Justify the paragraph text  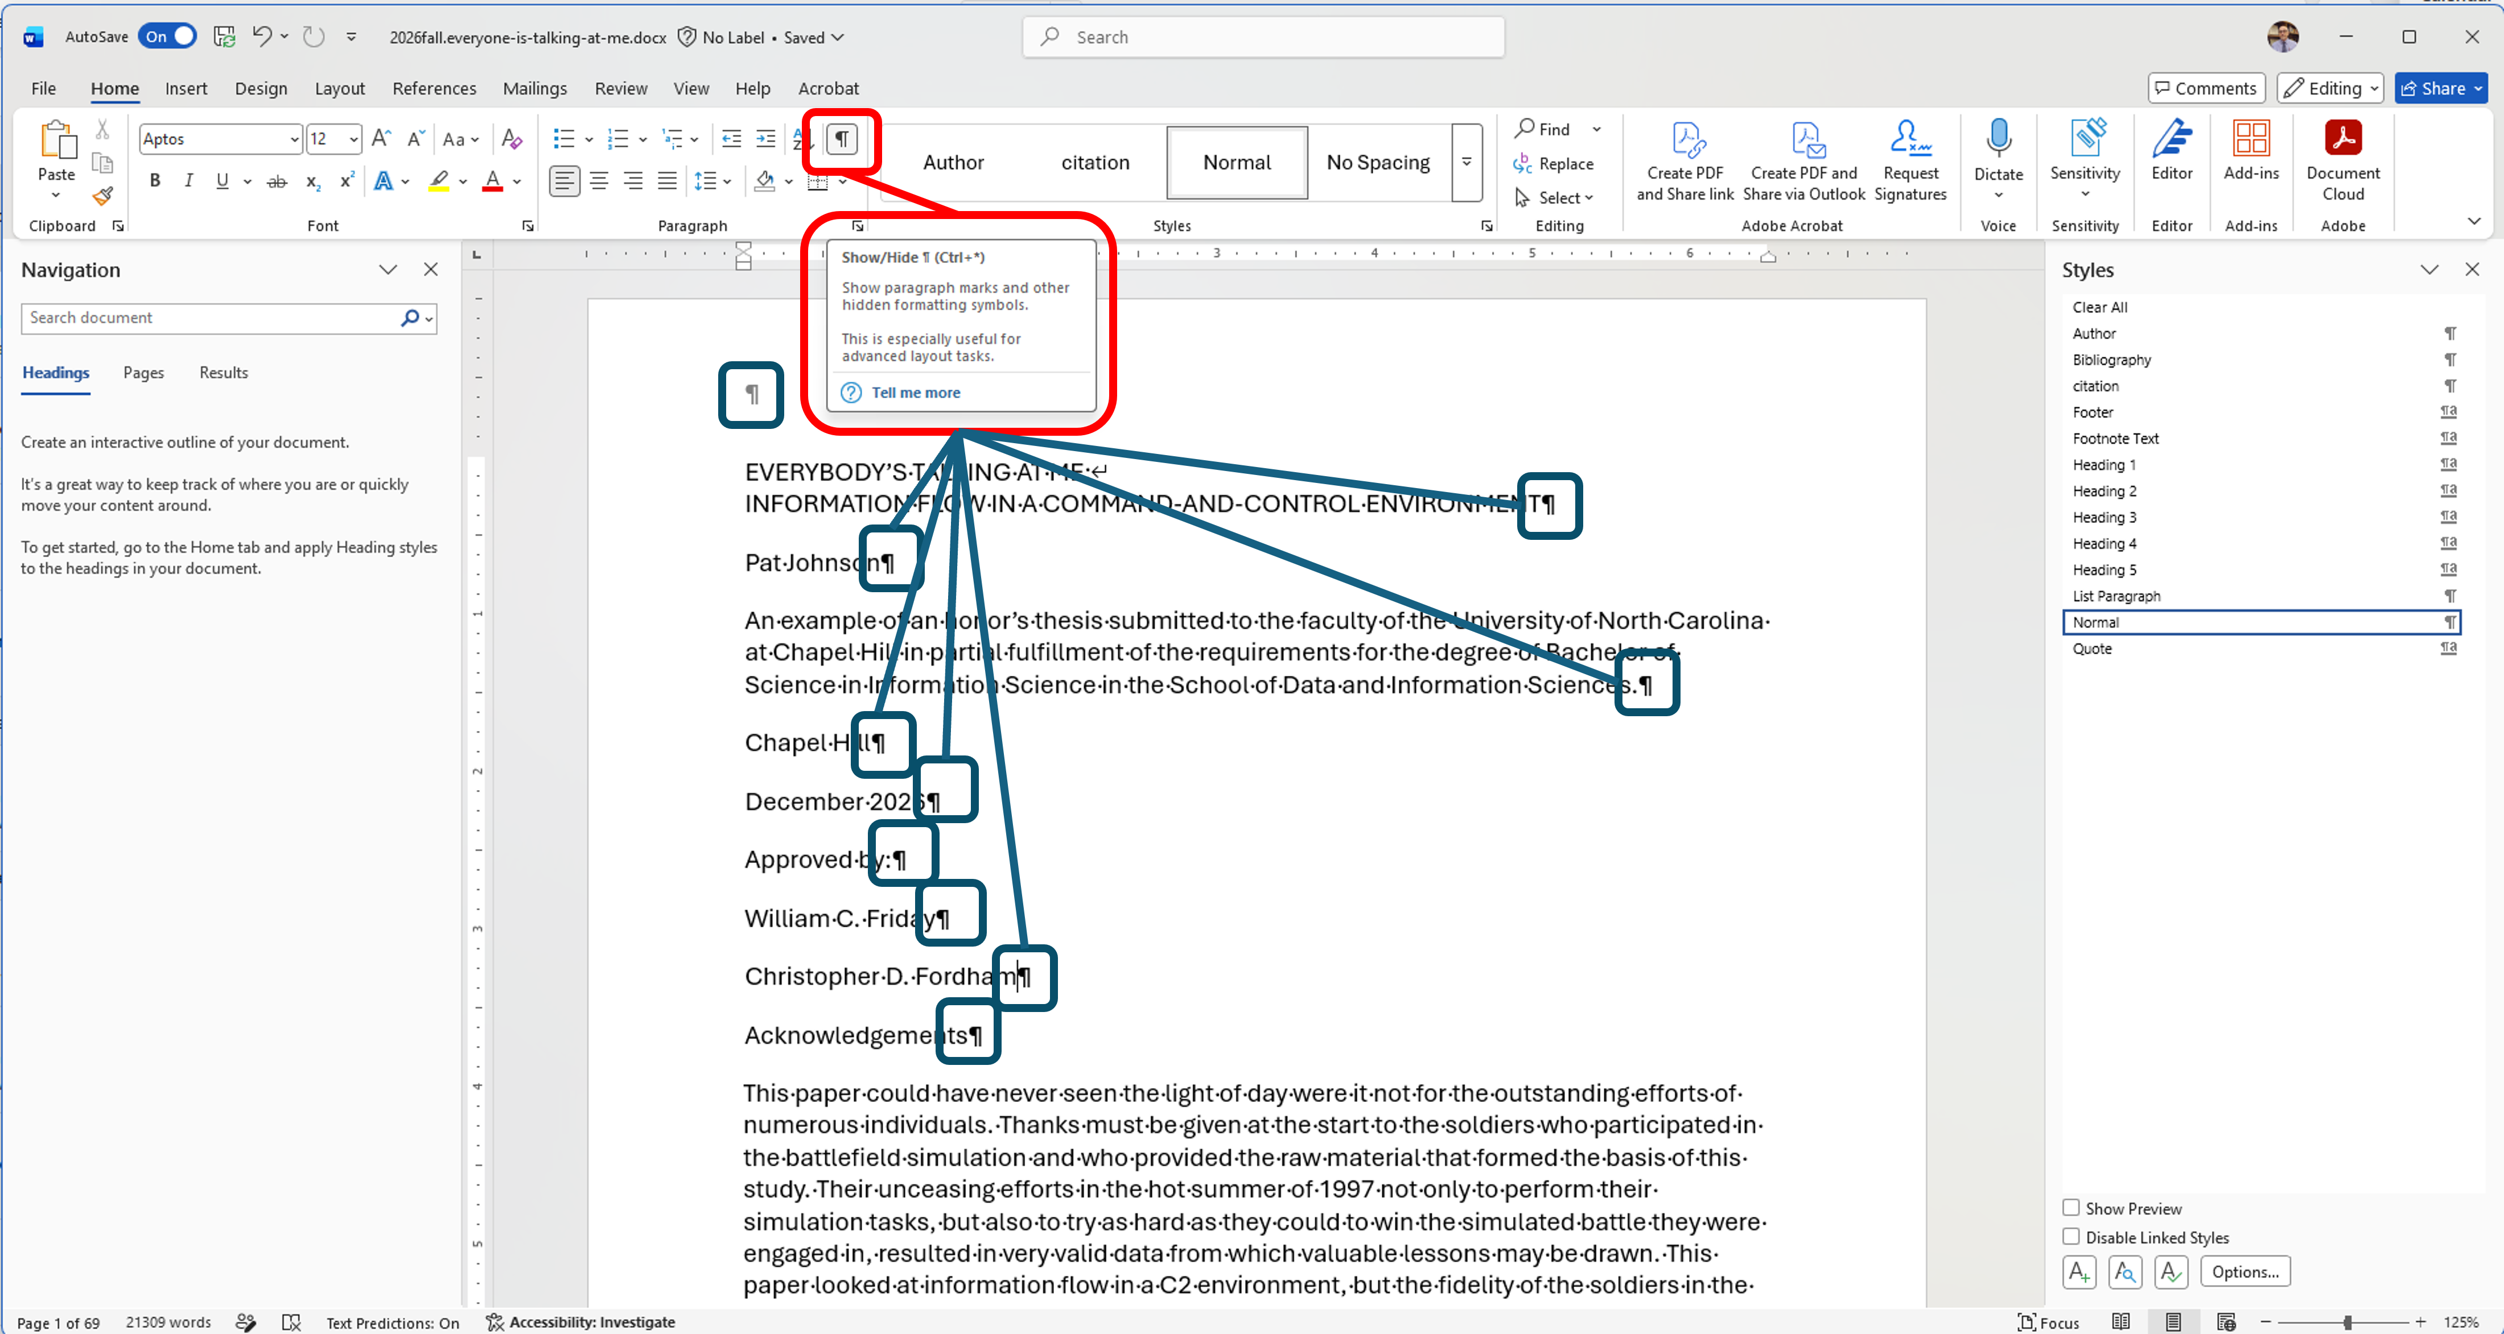[667, 181]
